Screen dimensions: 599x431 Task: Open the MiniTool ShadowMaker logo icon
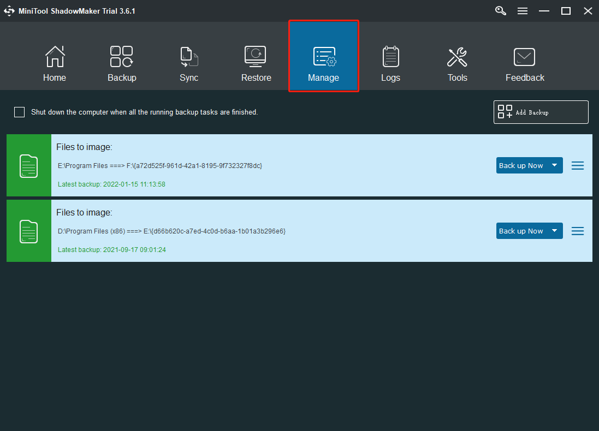[x=9, y=10]
